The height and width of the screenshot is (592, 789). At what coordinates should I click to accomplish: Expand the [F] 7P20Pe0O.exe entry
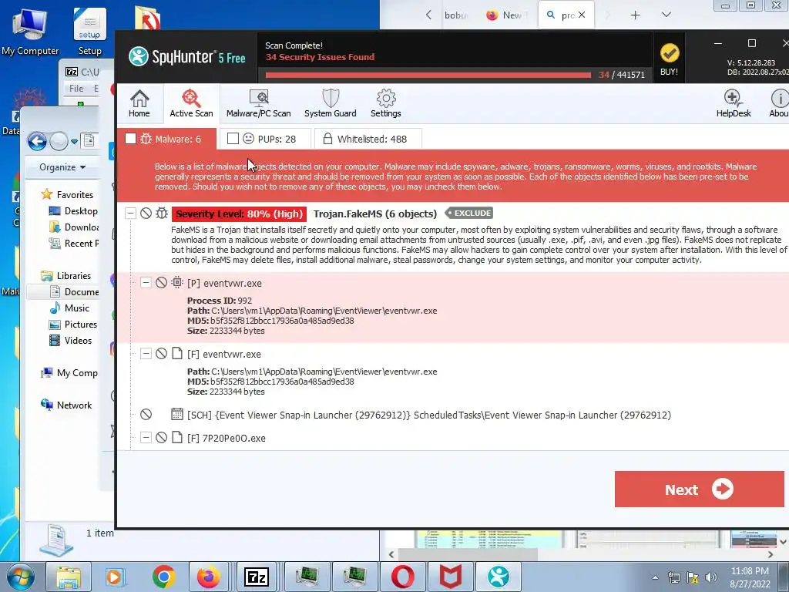tap(146, 438)
